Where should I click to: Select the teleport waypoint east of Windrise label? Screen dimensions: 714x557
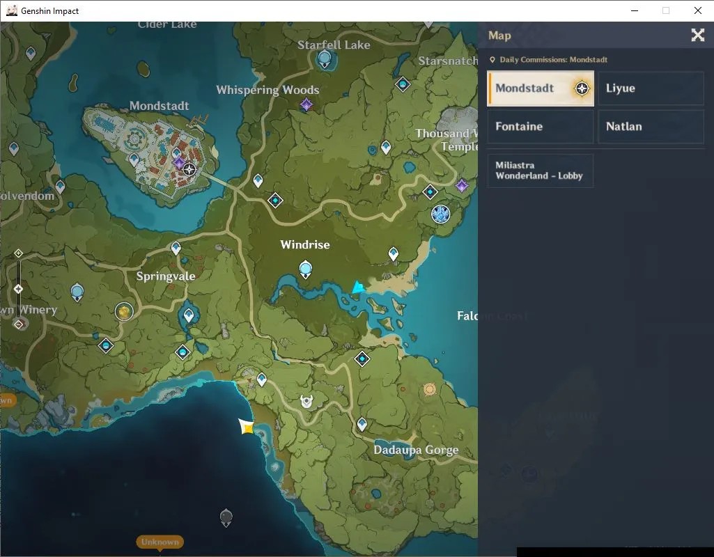[394, 254]
